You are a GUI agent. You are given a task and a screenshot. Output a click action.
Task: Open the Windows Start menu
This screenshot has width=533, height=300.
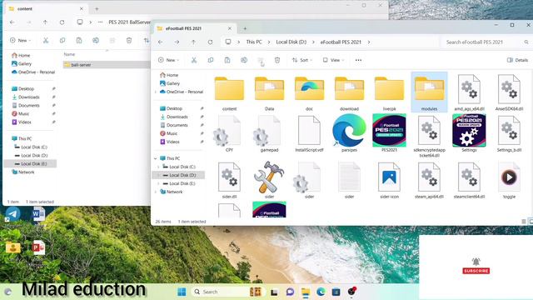pyautogui.click(x=182, y=292)
